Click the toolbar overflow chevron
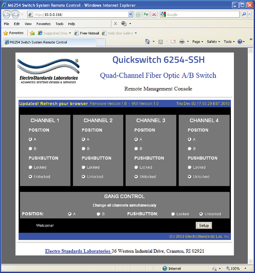 (x=251, y=39)
